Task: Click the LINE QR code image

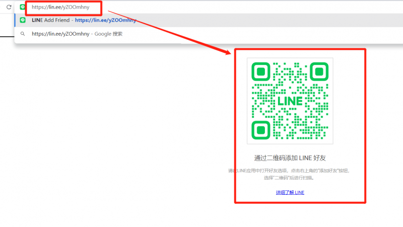Action: pos(290,101)
